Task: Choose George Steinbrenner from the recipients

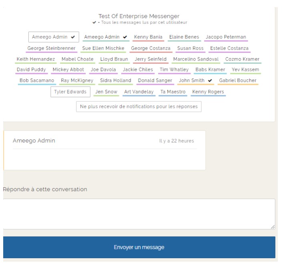Action: tap(51, 49)
